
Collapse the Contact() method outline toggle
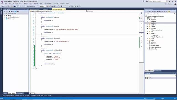[x=35, y=38]
